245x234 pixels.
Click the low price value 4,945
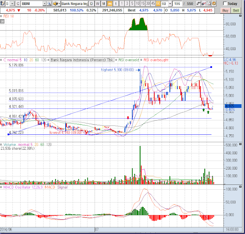pos(208,10)
